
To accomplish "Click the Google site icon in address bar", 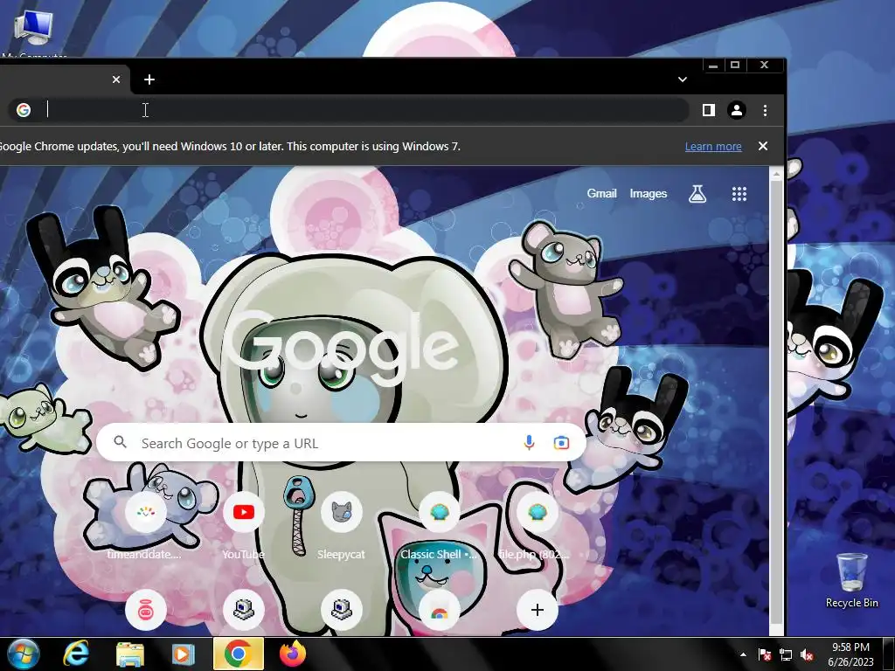I will 24,110.
